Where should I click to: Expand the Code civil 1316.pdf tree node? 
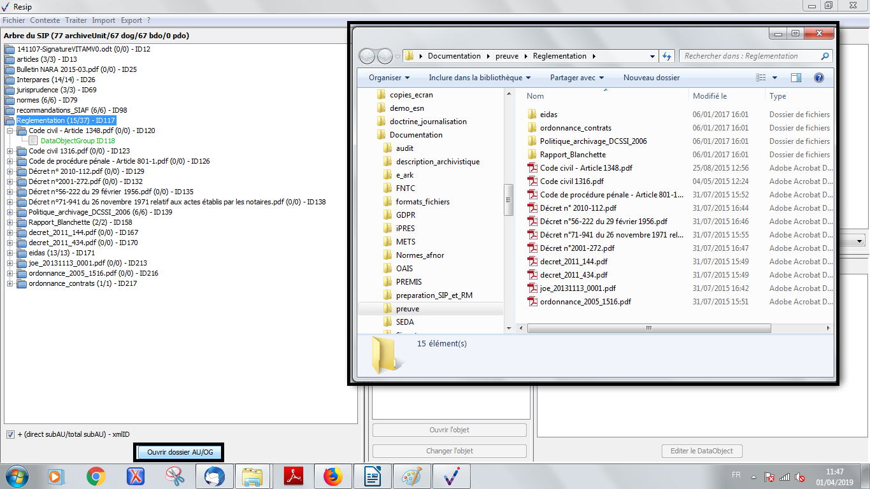pyautogui.click(x=10, y=151)
